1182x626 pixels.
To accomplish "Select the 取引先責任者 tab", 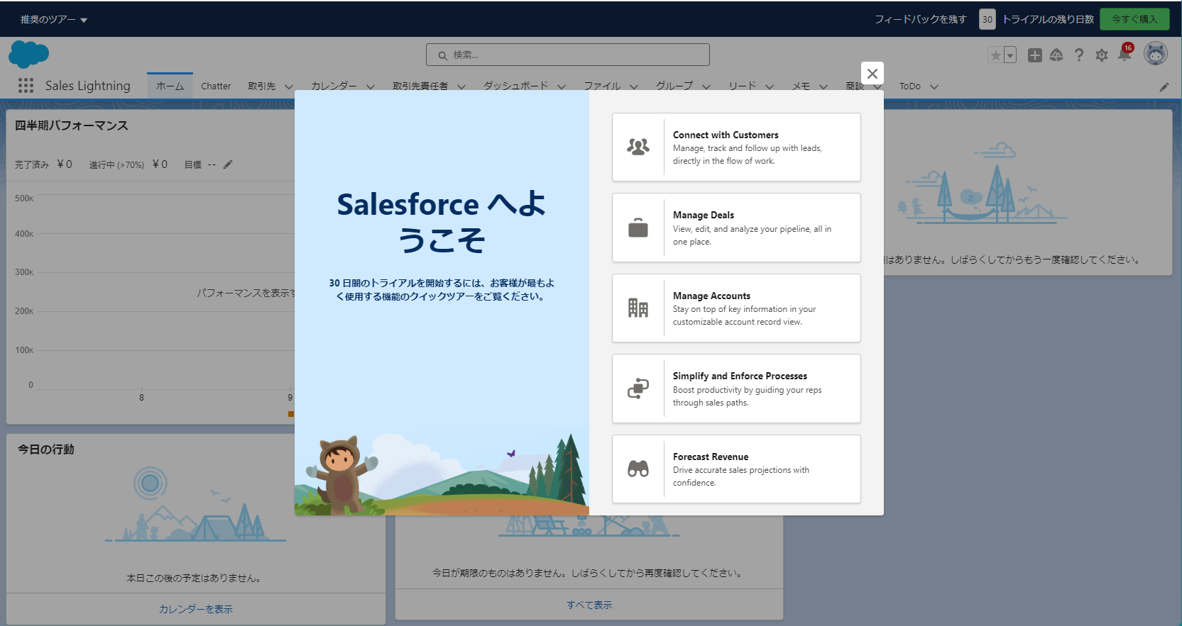I will (x=420, y=86).
